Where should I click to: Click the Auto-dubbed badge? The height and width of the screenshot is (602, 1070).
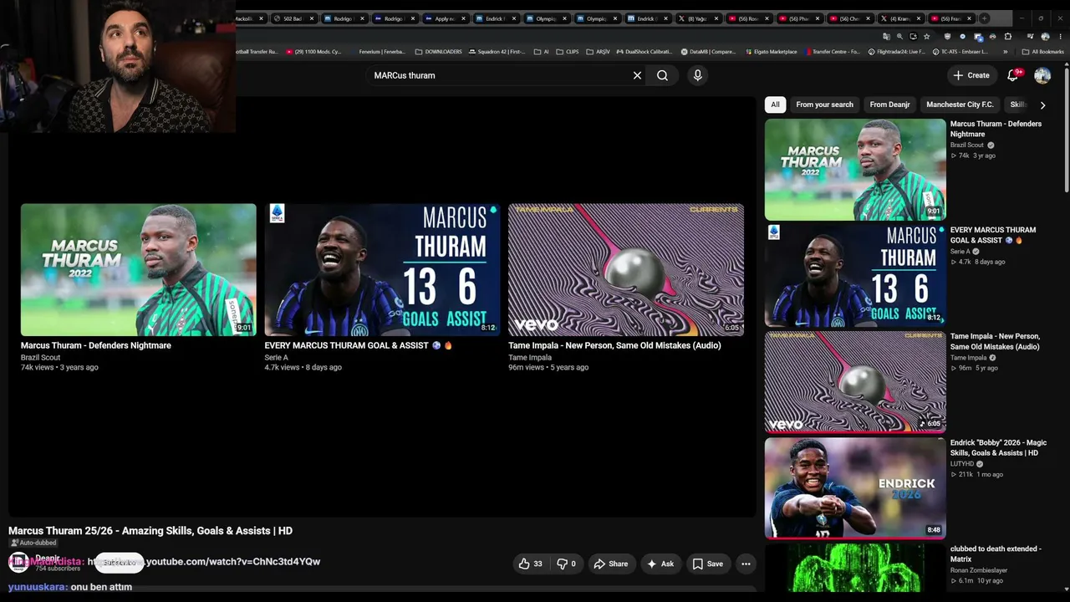(33, 543)
